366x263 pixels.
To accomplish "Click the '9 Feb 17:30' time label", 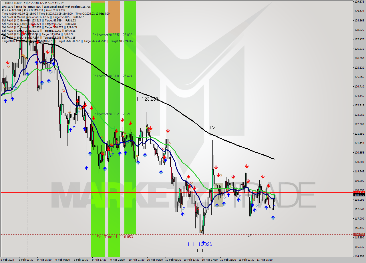I will pyautogui.click(x=99, y=260).
